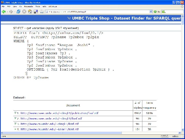Click the triples value 4902
This screenshot has height=139, width=185.
tap(137, 113)
